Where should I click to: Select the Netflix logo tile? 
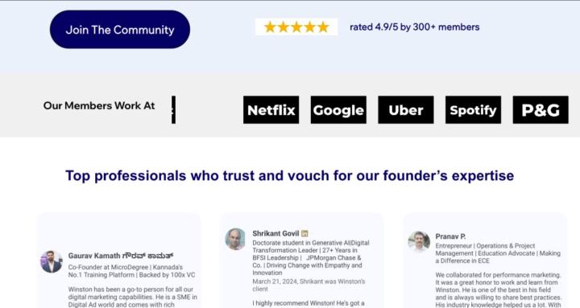271,110
